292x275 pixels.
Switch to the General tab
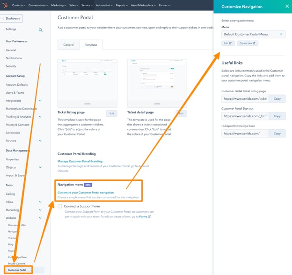click(x=68, y=45)
